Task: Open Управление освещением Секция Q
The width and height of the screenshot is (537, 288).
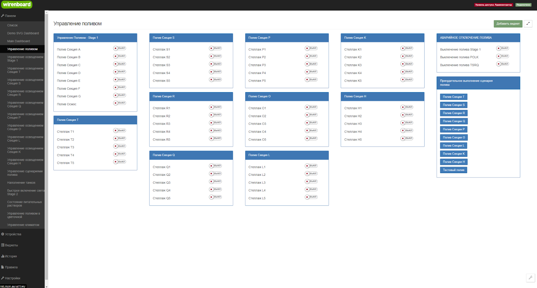Action: pos(22,104)
